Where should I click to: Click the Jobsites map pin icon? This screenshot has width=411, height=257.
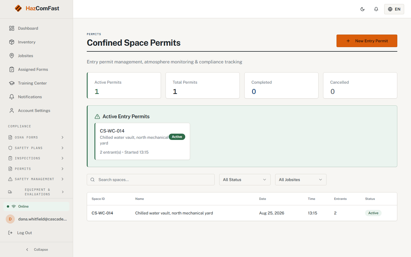12,56
